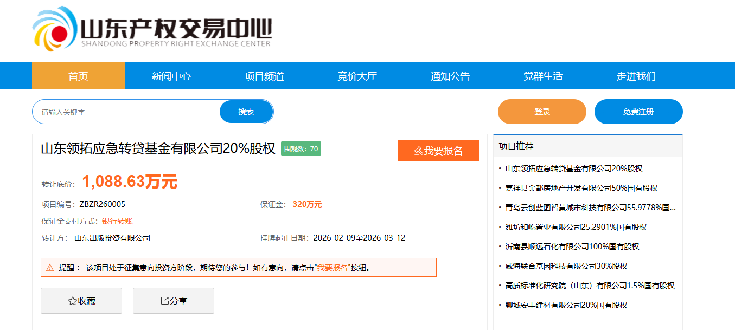Click the gavel icon on 我要报名 button

coord(418,151)
